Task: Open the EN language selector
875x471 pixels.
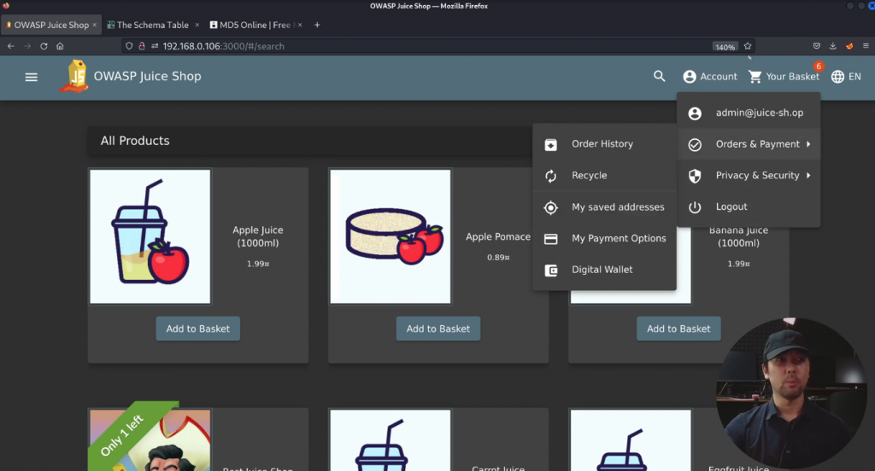Action: point(846,77)
